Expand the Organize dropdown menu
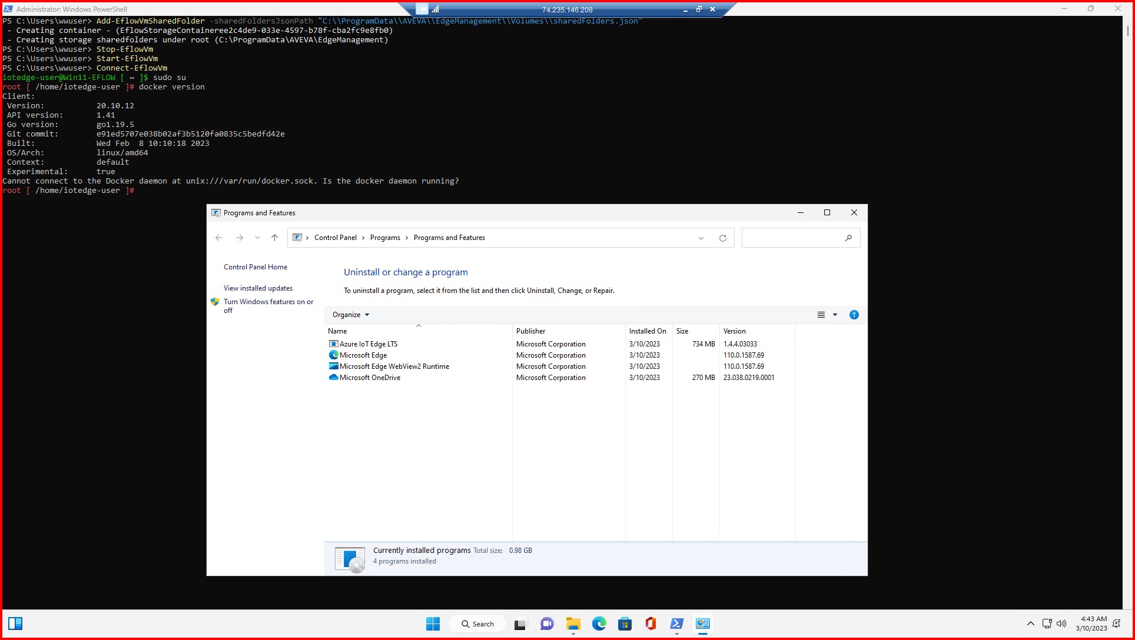The height and width of the screenshot is (640, 1135). point(350,315)
